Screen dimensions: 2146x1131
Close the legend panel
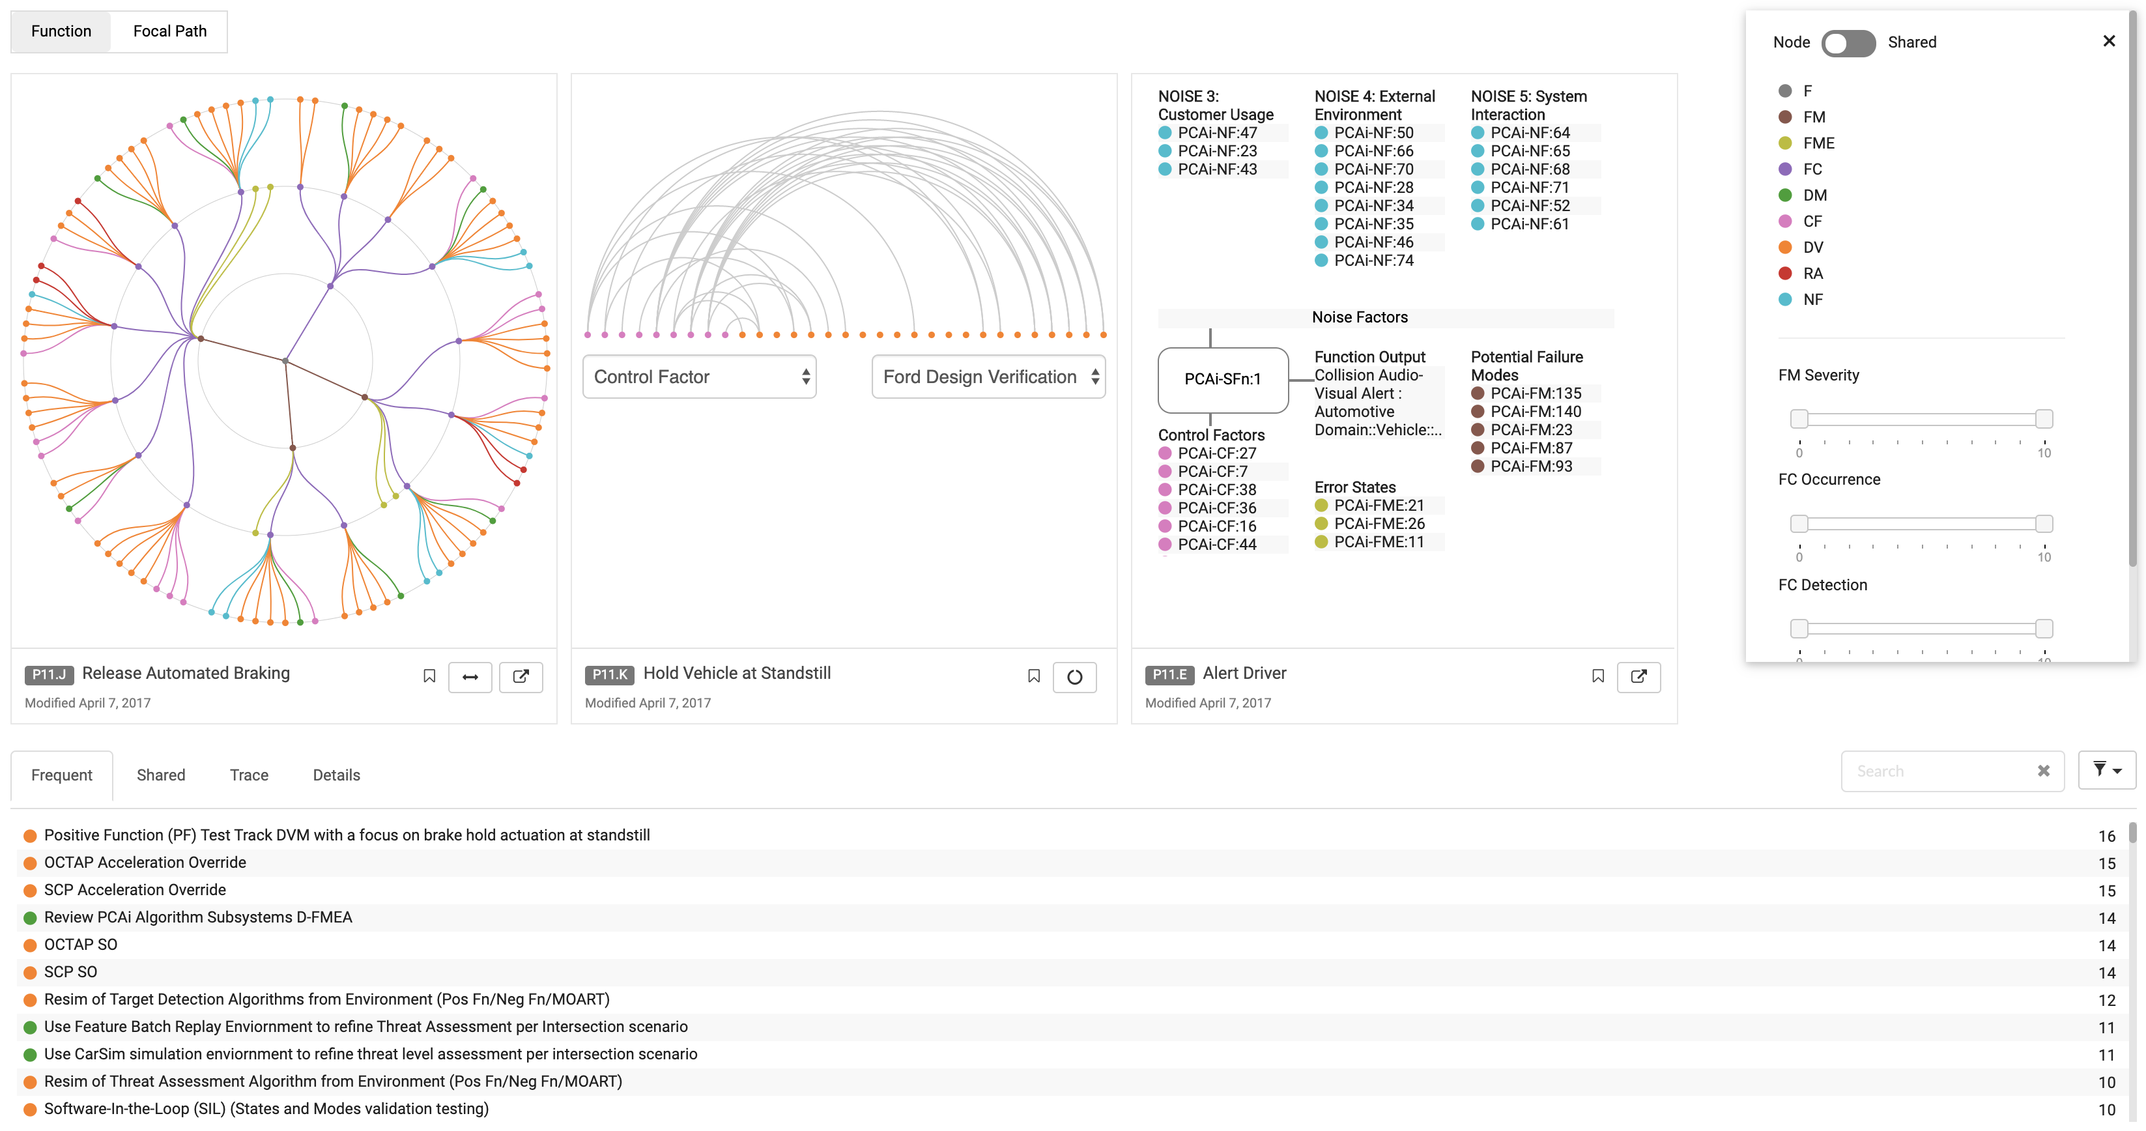[2108, 41]
